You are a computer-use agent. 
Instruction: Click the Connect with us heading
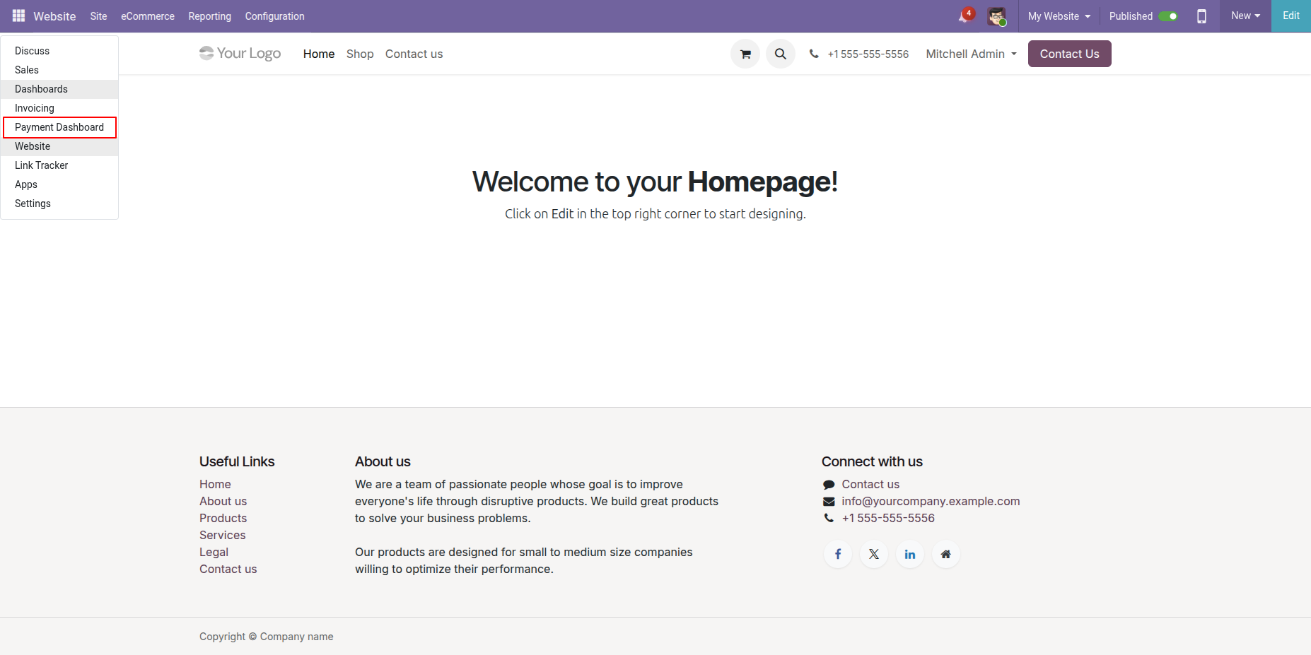[872, 461]
